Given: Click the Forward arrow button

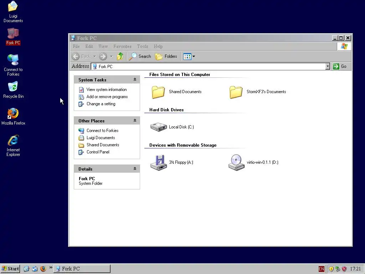Looking at the screenshot, I should (x=103, y=56).
